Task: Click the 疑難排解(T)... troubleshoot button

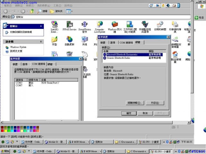Action: click(x=135, y=103)
